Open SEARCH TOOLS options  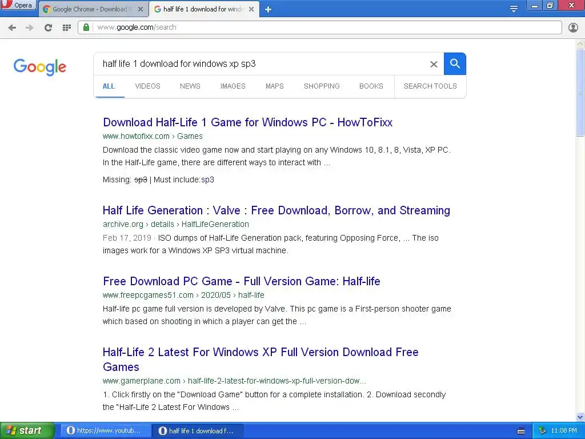point(430,86)
